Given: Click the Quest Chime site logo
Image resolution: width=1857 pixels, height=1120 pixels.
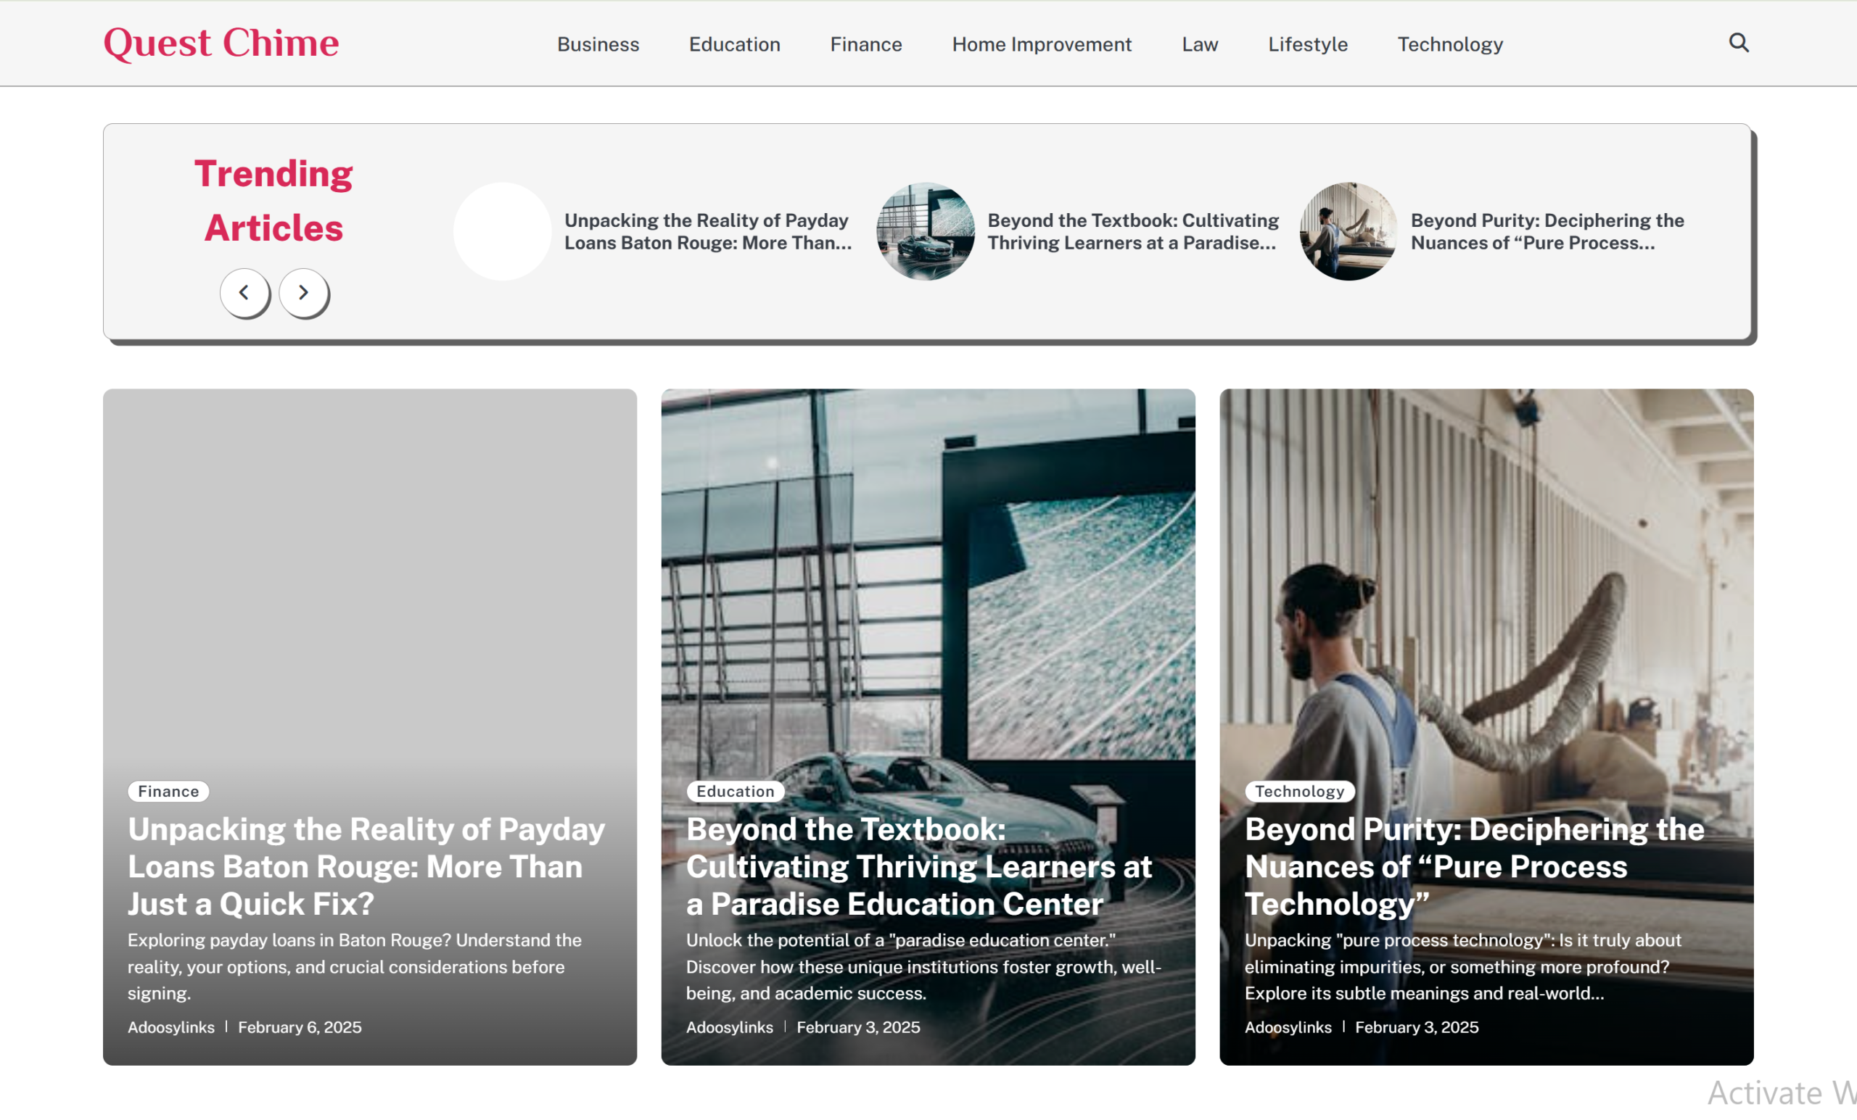Looking at the screenshot, I should [x=221, y=43].
